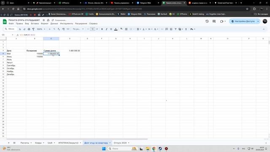Image resolution: width=270 pixels, height=152 pixels.
Task: Click the taskbar Поиск search box
Action: 123,149
